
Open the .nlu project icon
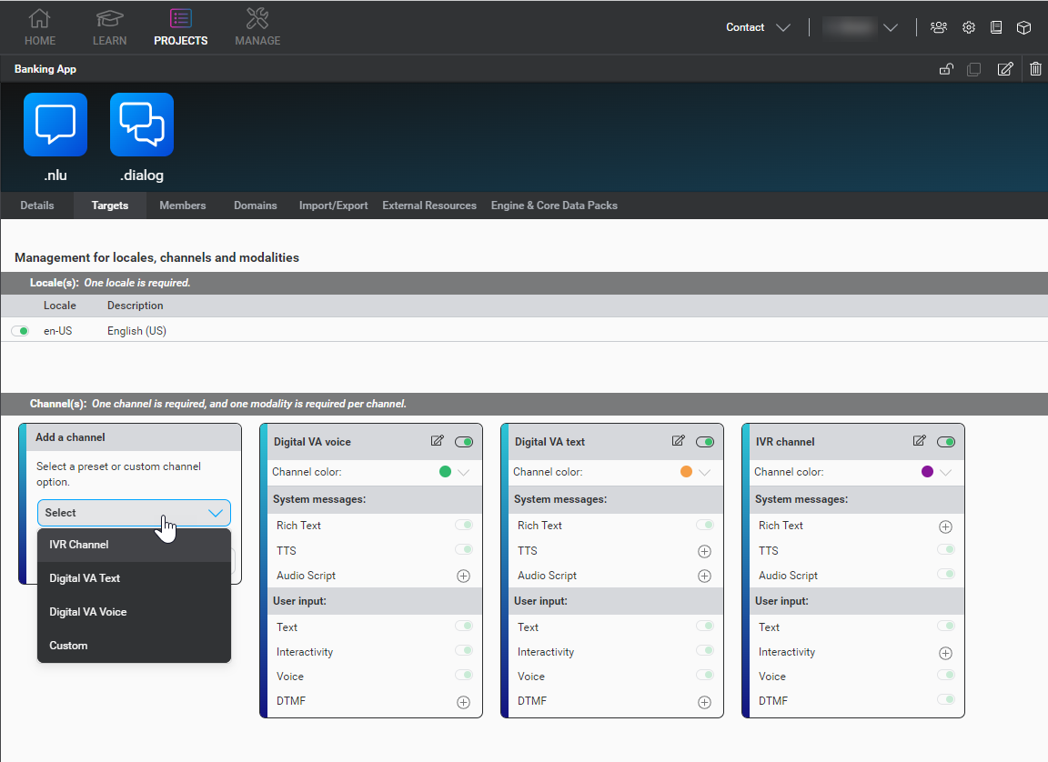[x=55, y=125]
